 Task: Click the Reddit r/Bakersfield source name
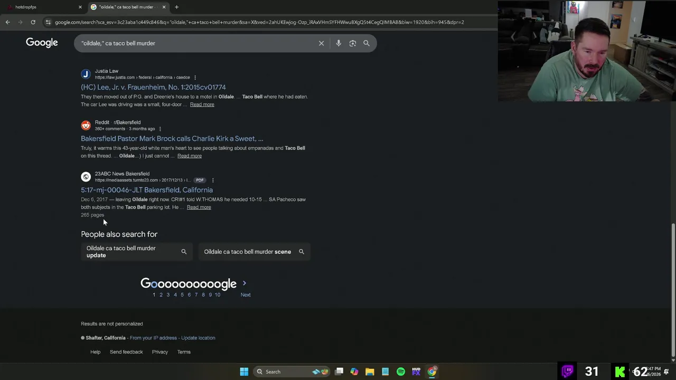(118, 122)
